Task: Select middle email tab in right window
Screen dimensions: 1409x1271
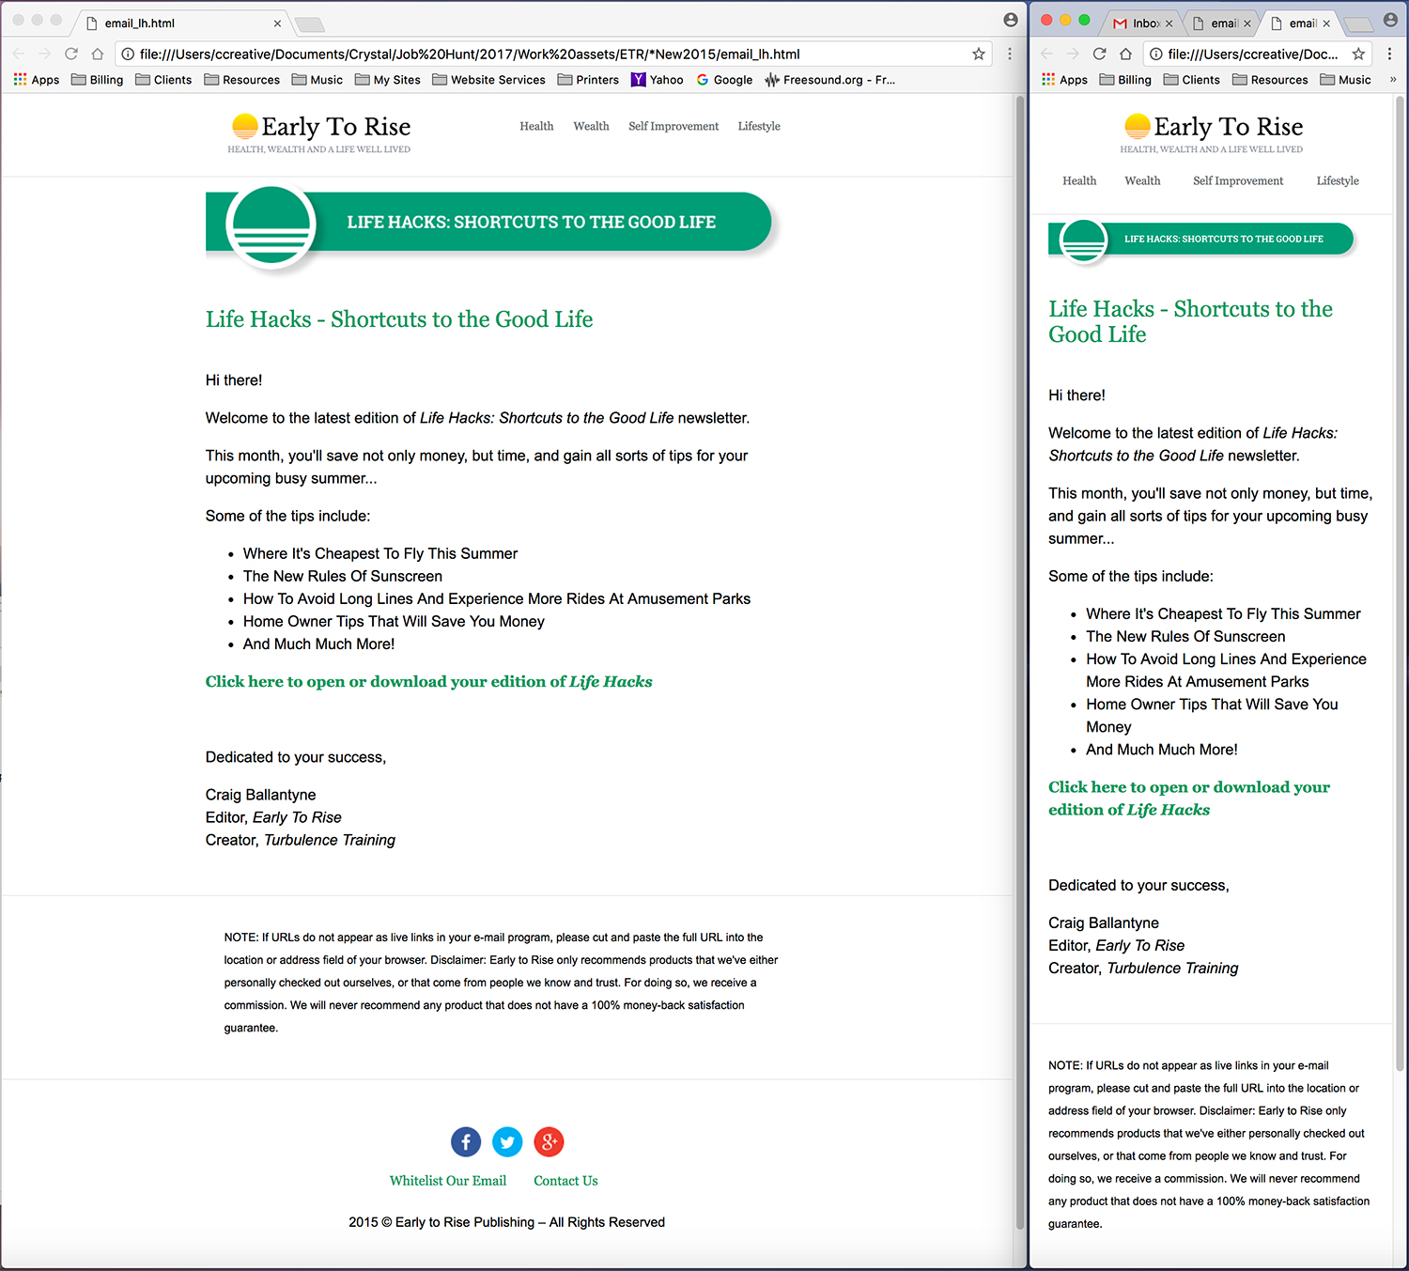Action: (x=1221, y=23)
